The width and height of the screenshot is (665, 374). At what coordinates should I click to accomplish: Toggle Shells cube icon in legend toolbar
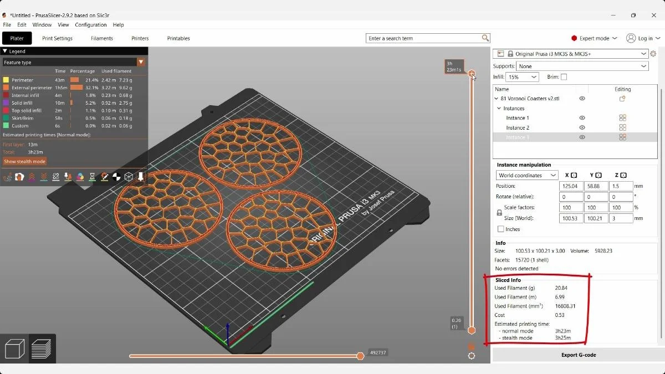(x=129, y=177)
